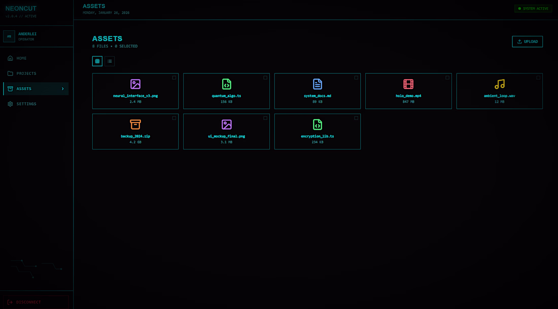Click the ambient_loop.wav file name
Image resolution: width=558 pixels, height=309 pixels.
tap(499, 96)
